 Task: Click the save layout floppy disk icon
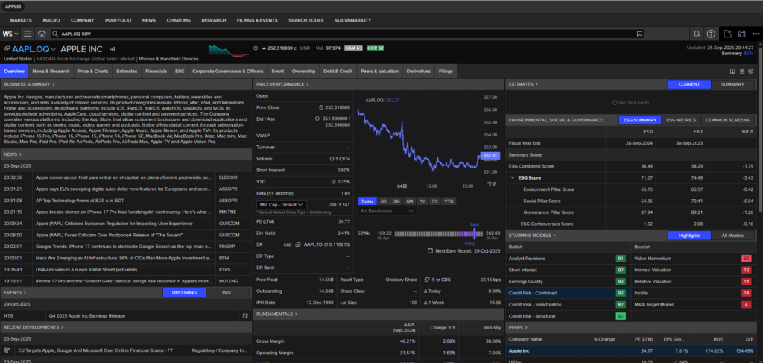click(x=741, y=34)
